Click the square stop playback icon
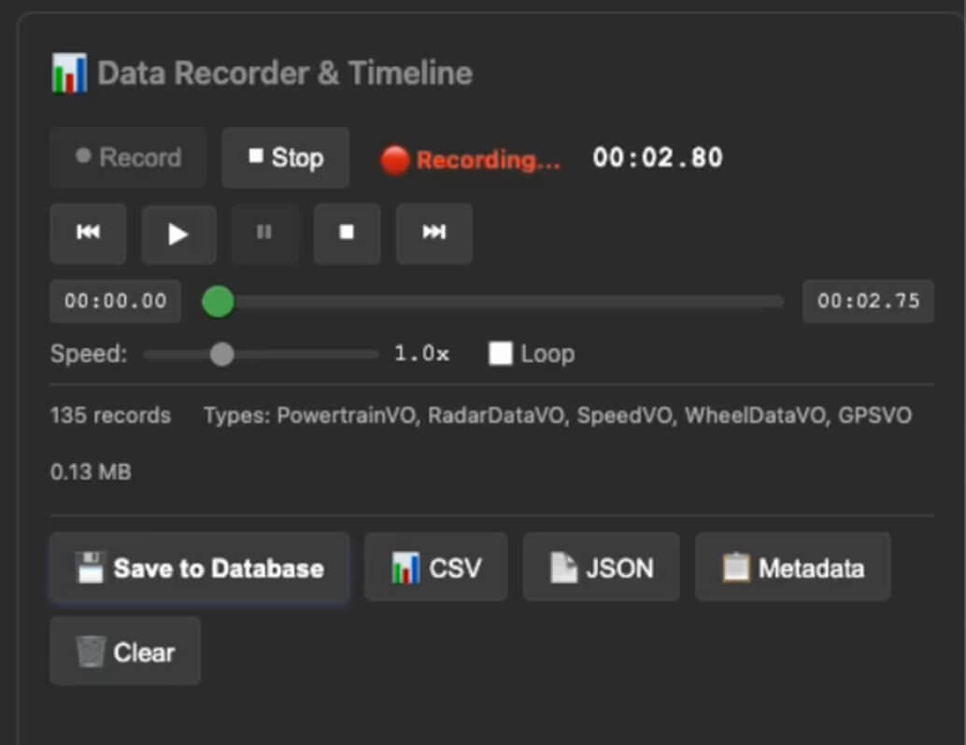The height and width of the screenshot is (745, 966). tap(347, 232)
